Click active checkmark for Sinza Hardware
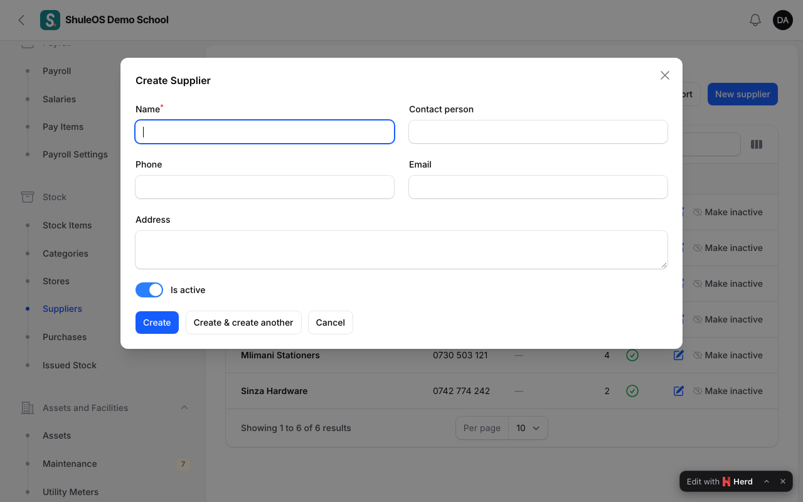 click(x=632, y=391)
